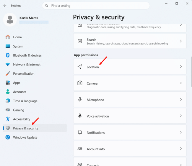Image resolution: width=192 pixels, height=166 pixels.
Task: Click the Accessibility figure icon
Action: pos(8,119)
